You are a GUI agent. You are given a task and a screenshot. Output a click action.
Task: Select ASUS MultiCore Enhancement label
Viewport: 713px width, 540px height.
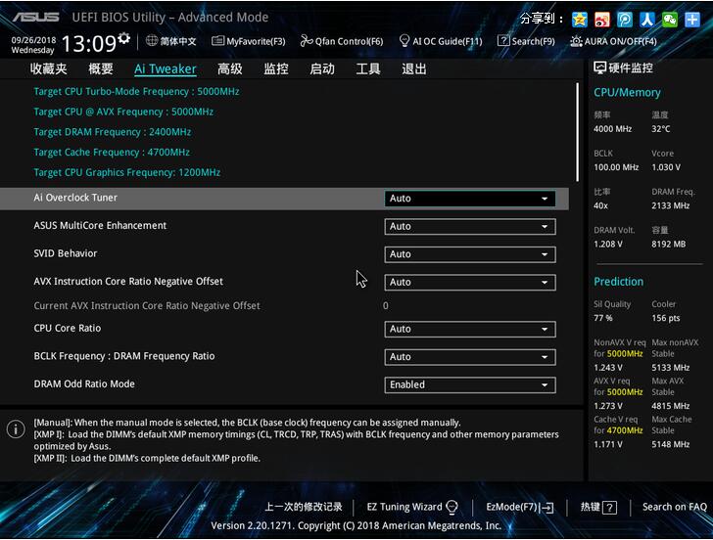click(x=100, y=226)
